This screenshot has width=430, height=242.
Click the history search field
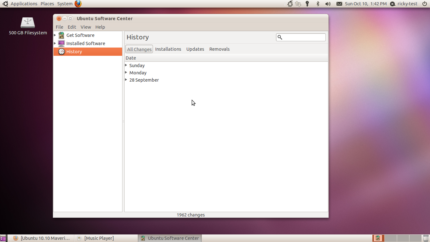point(304,37)
